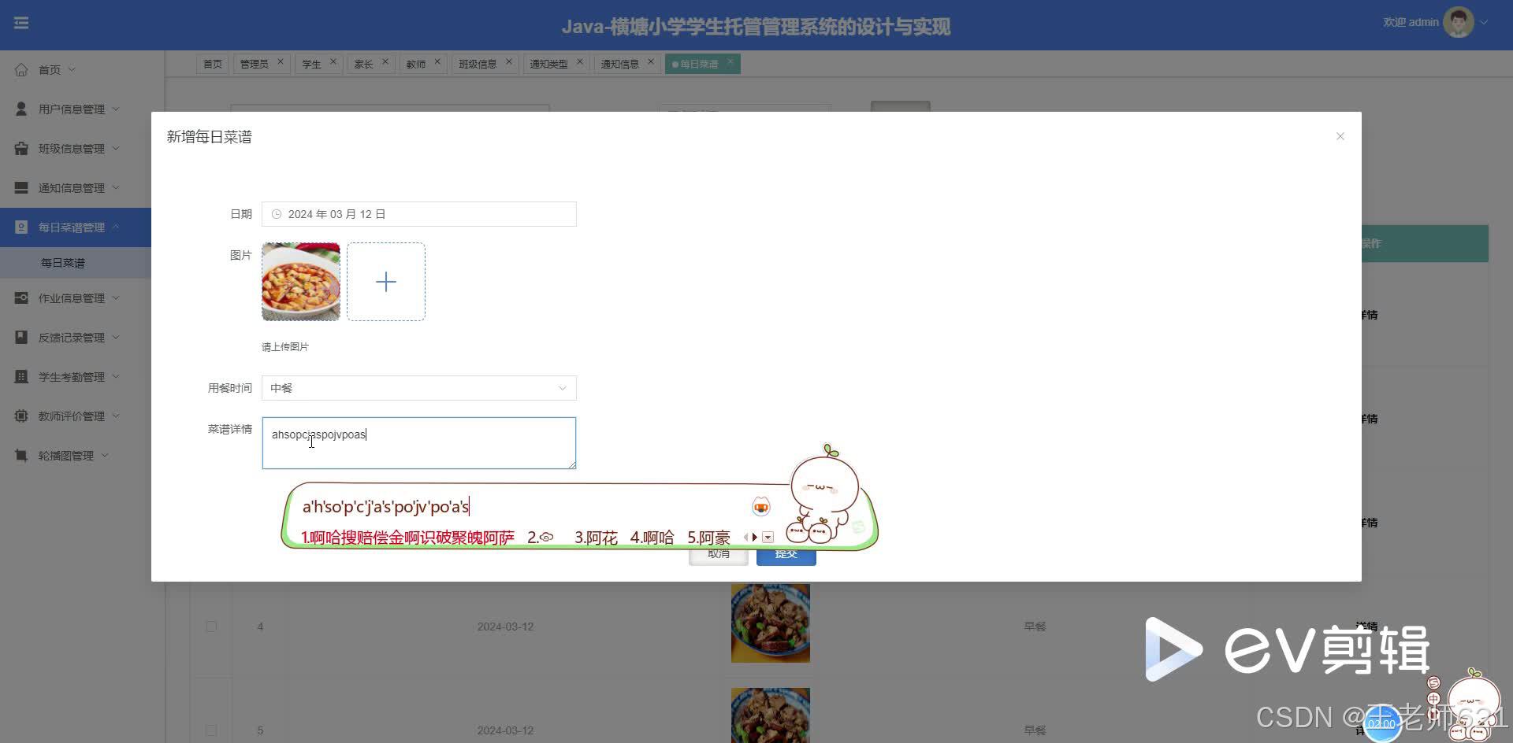Expand the IME candidate list dropdown
1513x743 pixels.
(x=768, y=538)
